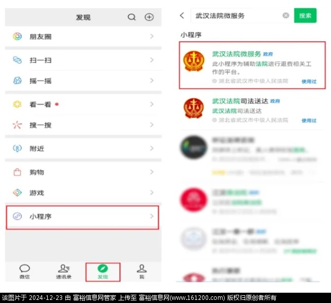The height and width of the screenshot is (303, 331).
Task: Open 搜一搜 row chevron
Action: (152, 124)
